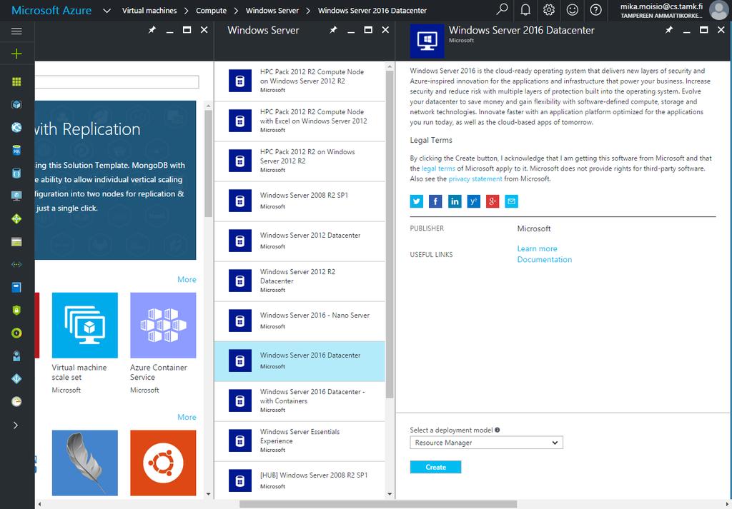
Task: Go to Virtual machines breadcrumb
Action: click(x=149, y=10)
